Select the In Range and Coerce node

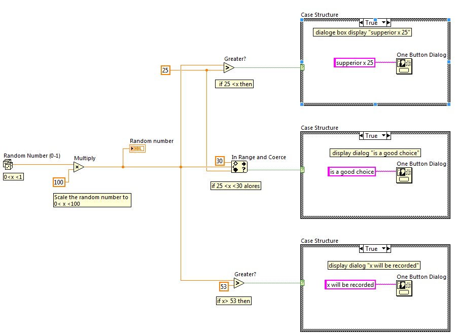[239, 167]
